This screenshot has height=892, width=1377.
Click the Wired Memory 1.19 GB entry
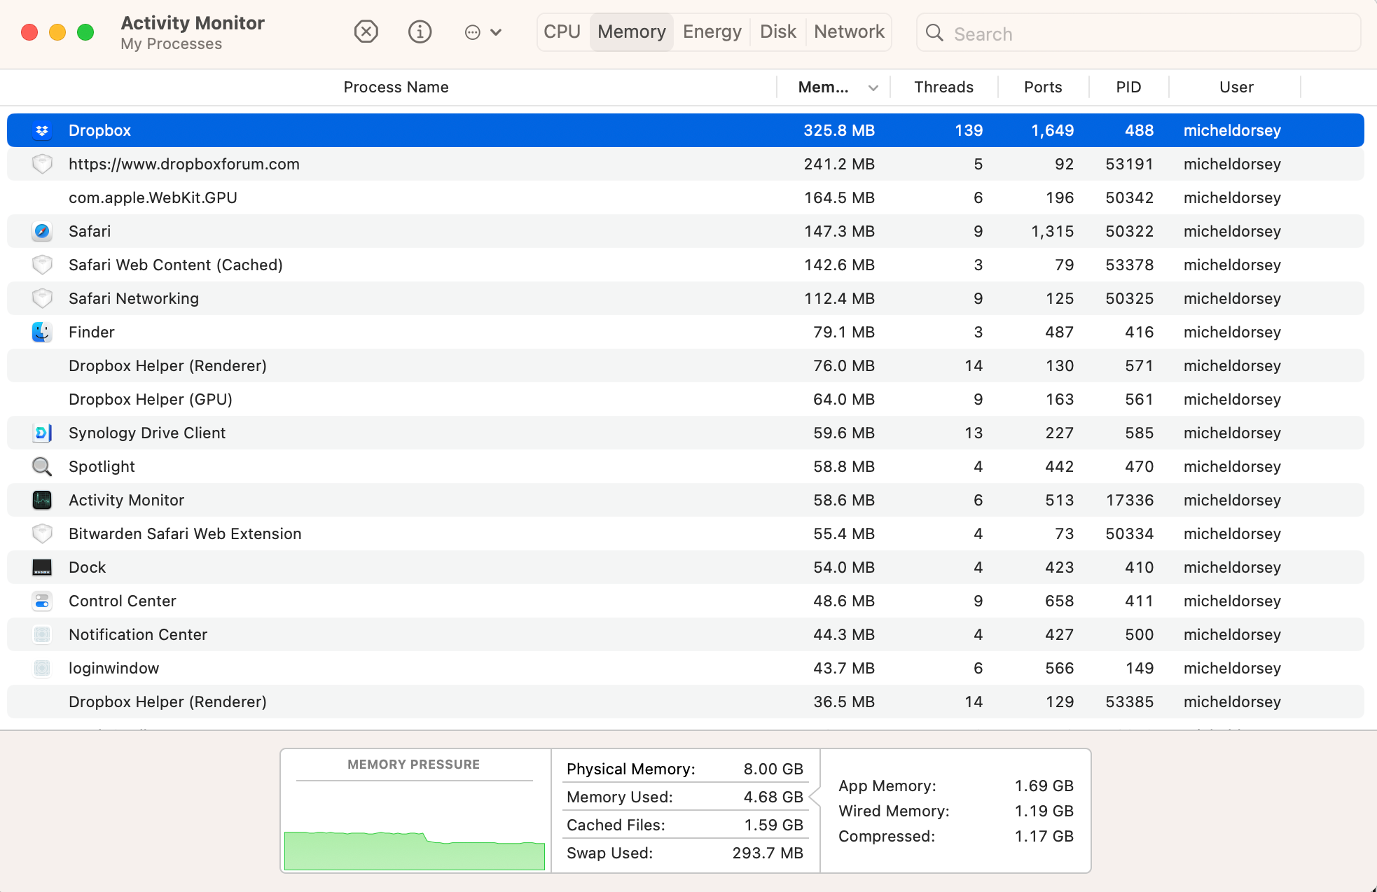[x=956, y=811]
